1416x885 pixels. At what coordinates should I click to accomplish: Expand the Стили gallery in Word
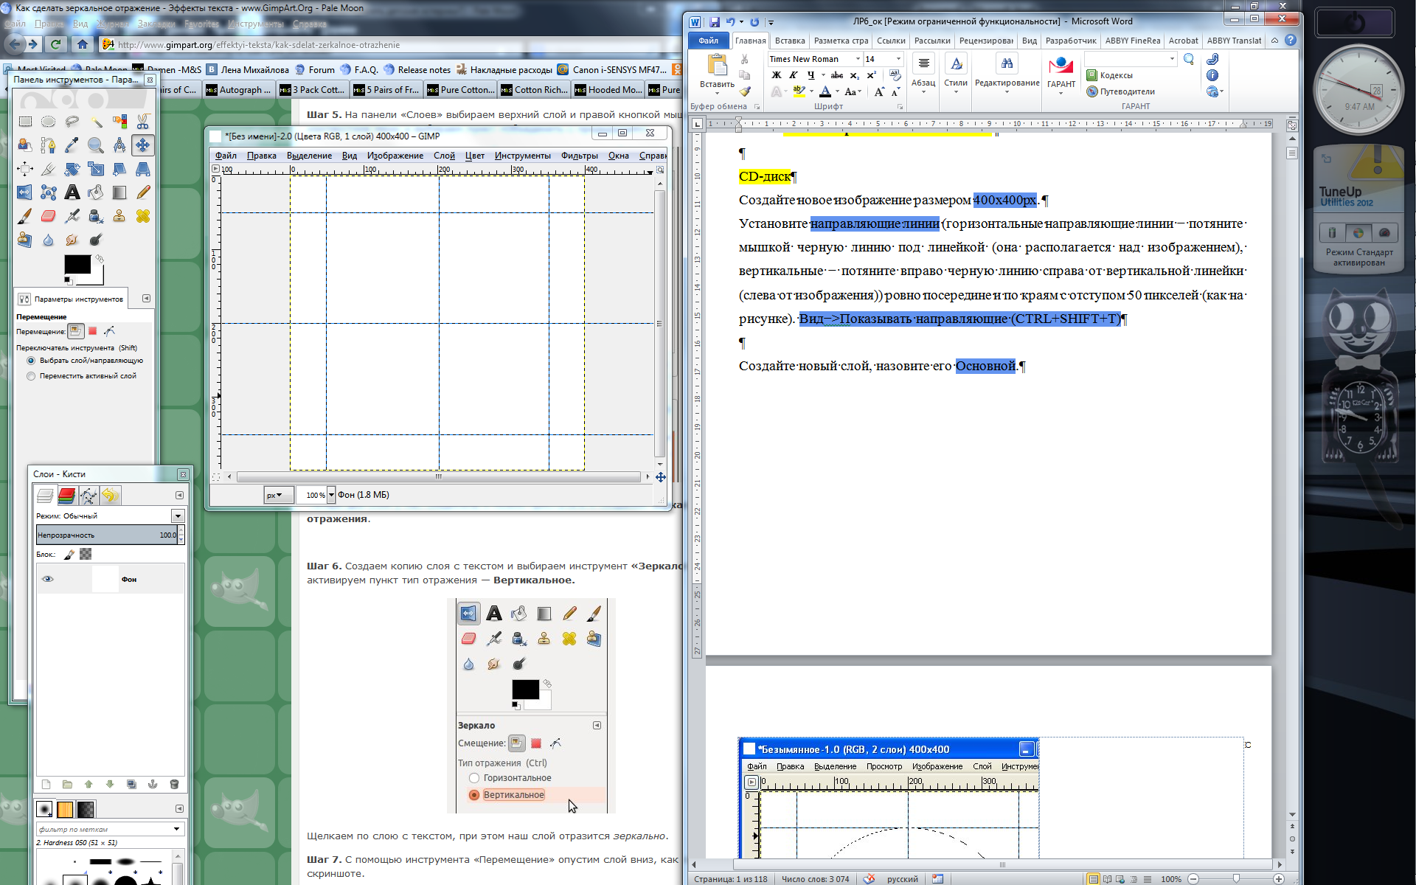(956, 72)
